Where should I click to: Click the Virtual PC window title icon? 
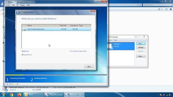point(6,2)
